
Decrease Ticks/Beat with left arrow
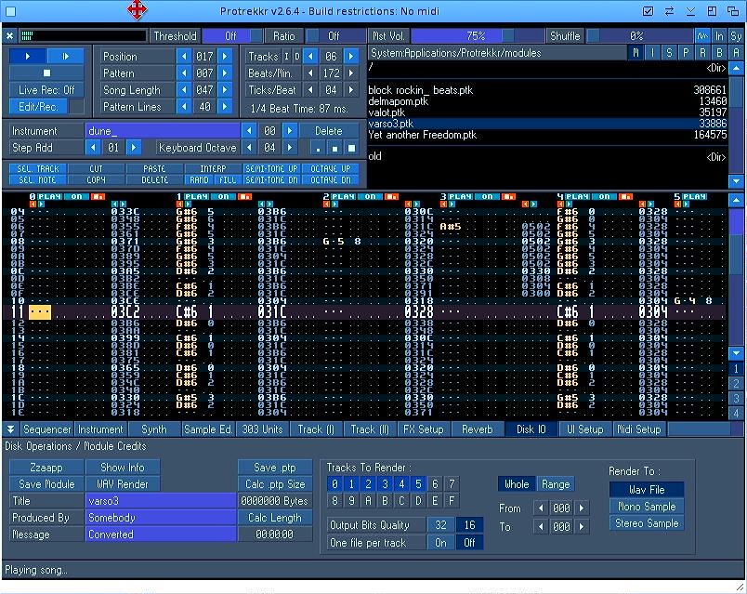[x=310, y=89]
